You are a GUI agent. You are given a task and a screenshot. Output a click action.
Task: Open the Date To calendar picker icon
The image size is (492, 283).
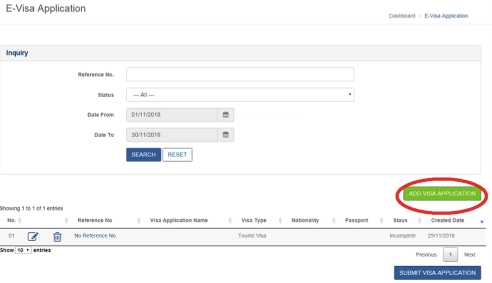(226, 135)
